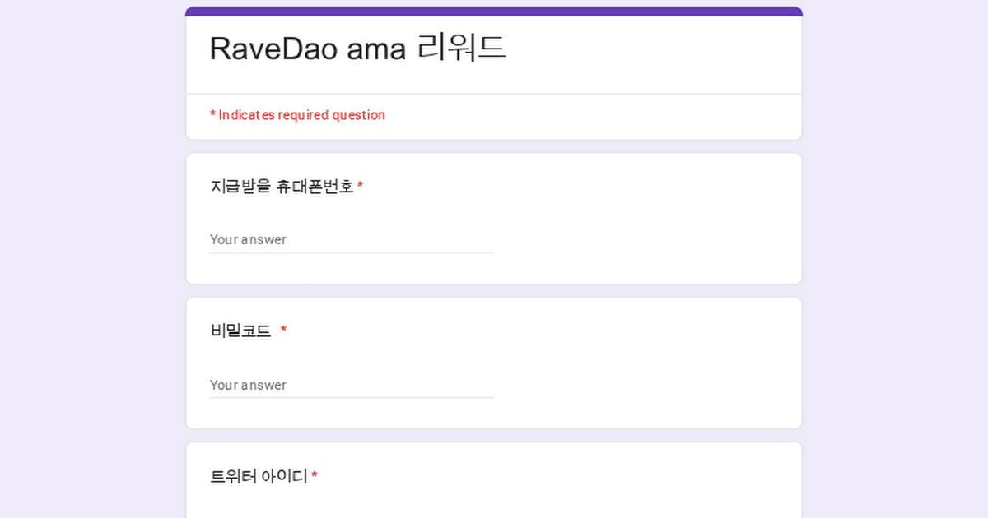Click the lavender background left of the form
Screen dimensions: 988x518
pos(91,263)
